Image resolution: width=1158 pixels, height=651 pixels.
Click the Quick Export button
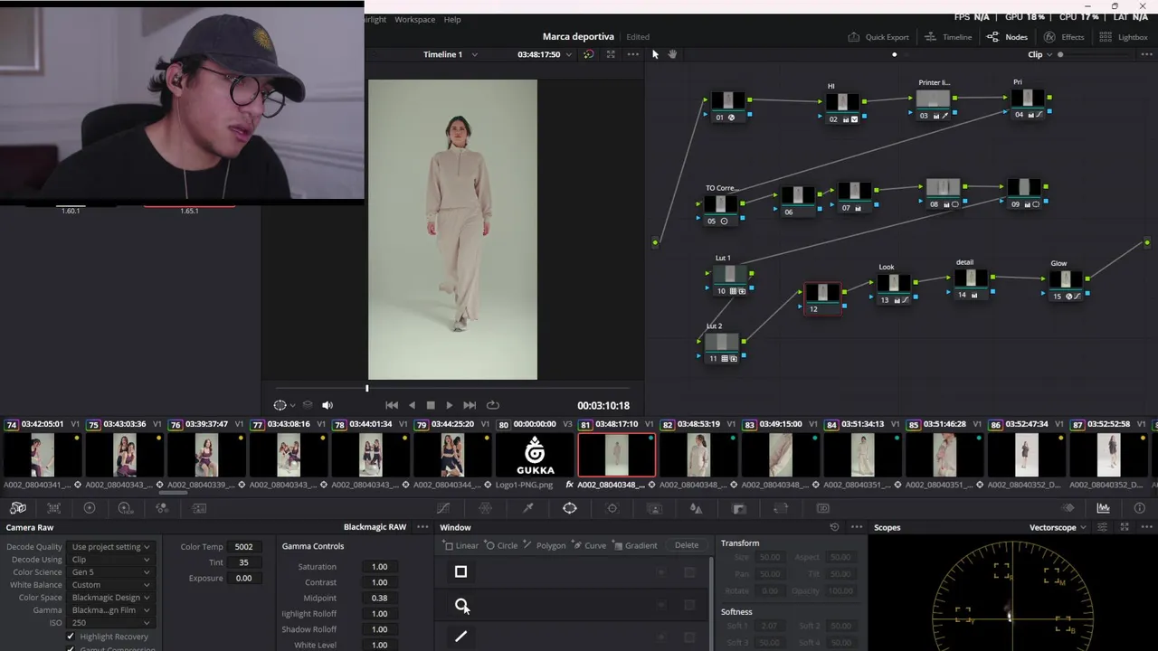pyautogui.click(x=878, y=37)
